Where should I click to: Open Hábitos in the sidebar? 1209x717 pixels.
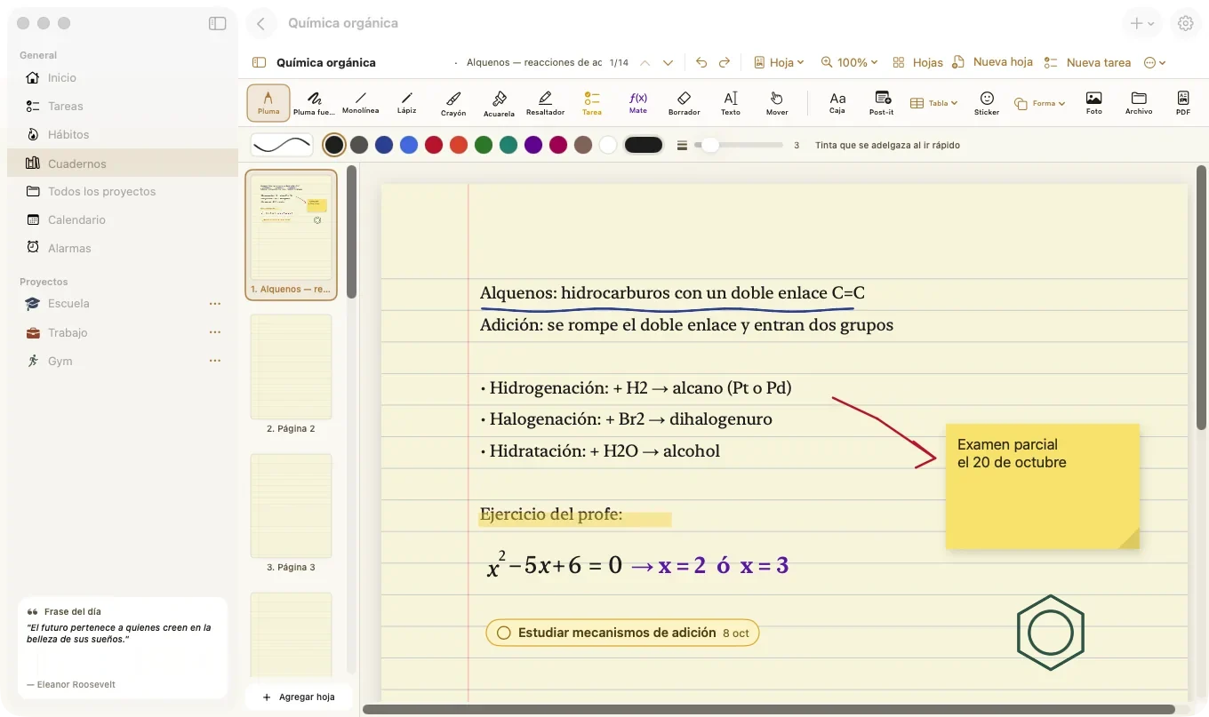(x=123, y=134)
